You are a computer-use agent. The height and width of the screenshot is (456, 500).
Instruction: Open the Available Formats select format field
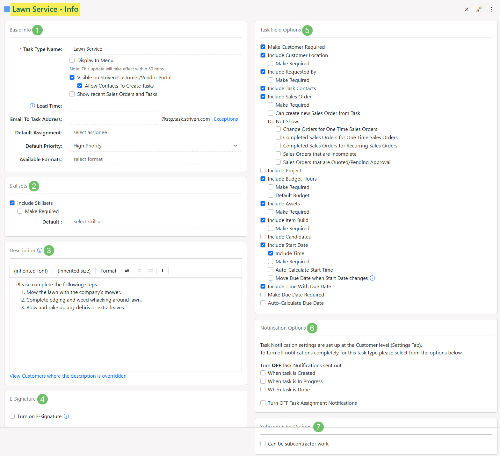[x=156, y=159]
